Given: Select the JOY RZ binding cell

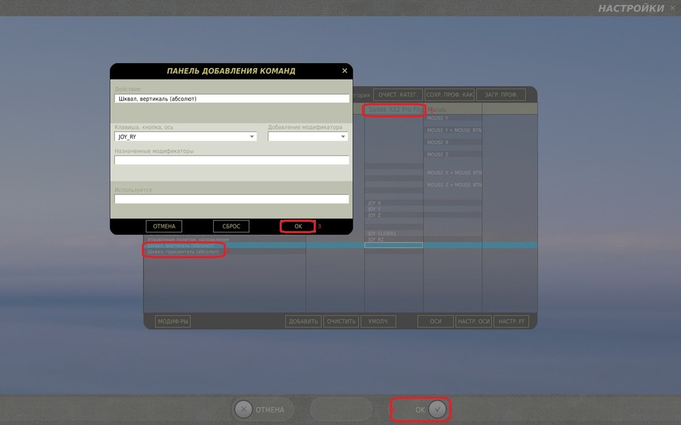Looking at the screenshot, I should 394,239.
